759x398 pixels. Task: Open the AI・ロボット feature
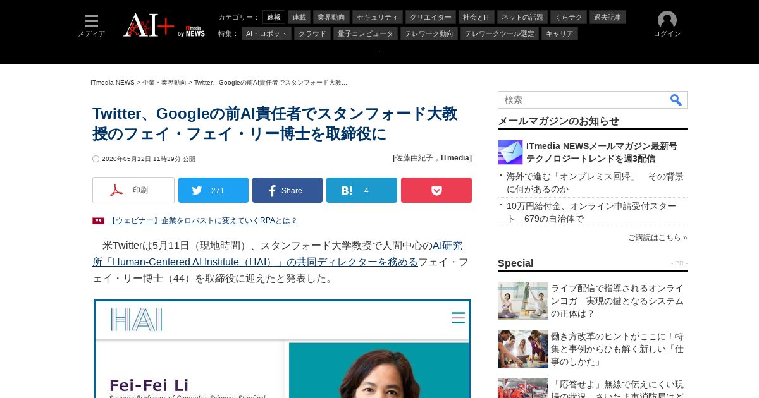pos(266,33)
